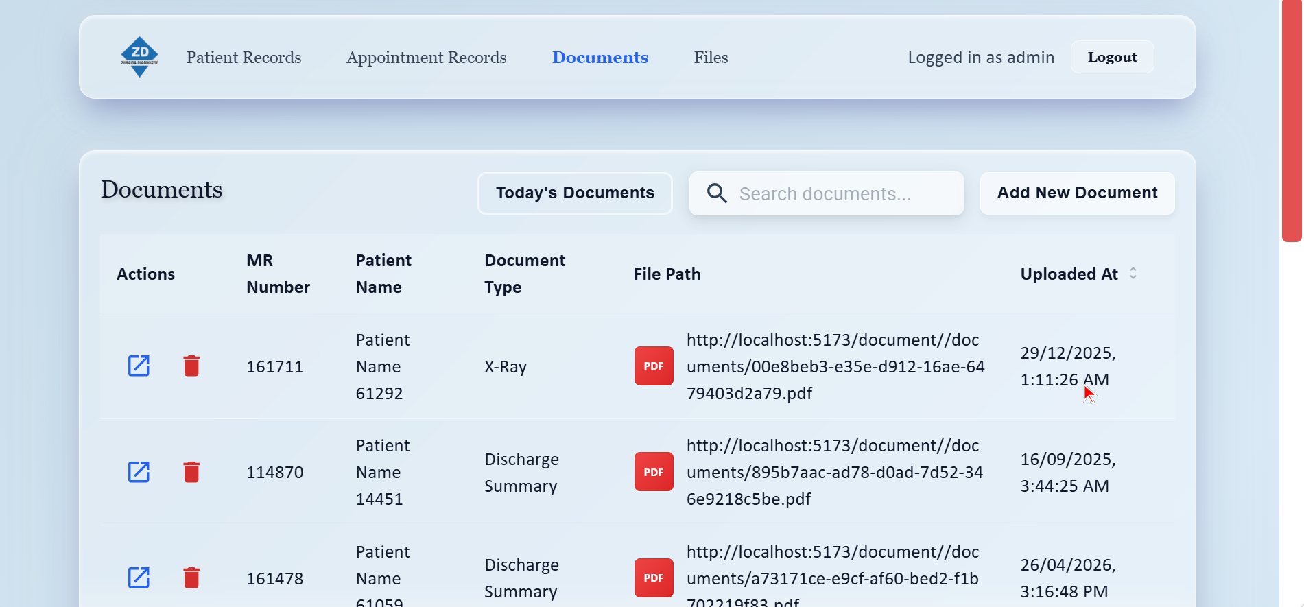Screen dimensions: 1304x607
Task: Click the X-Ray document type cell
Action: pos(506,366)
